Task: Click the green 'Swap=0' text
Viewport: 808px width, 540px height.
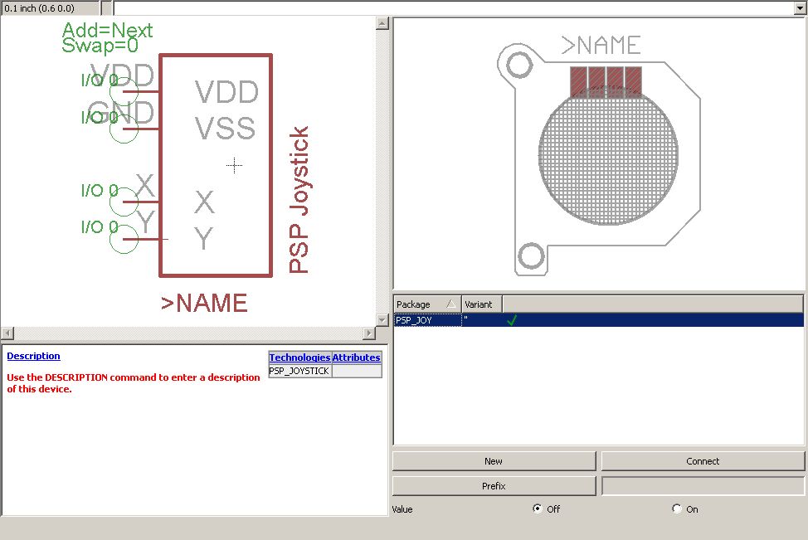Action: (100, 46)
